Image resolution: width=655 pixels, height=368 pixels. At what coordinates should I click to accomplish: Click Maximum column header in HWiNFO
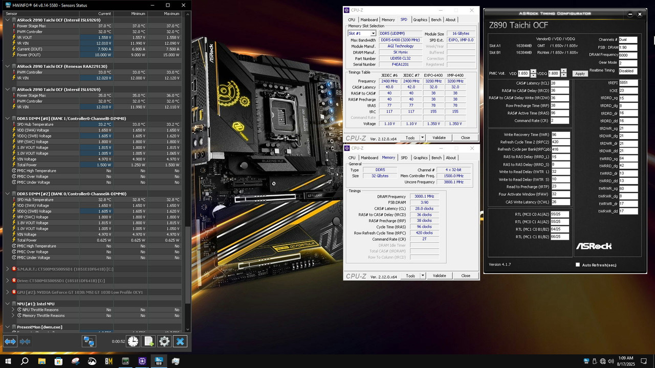click(x=164, y=14)
